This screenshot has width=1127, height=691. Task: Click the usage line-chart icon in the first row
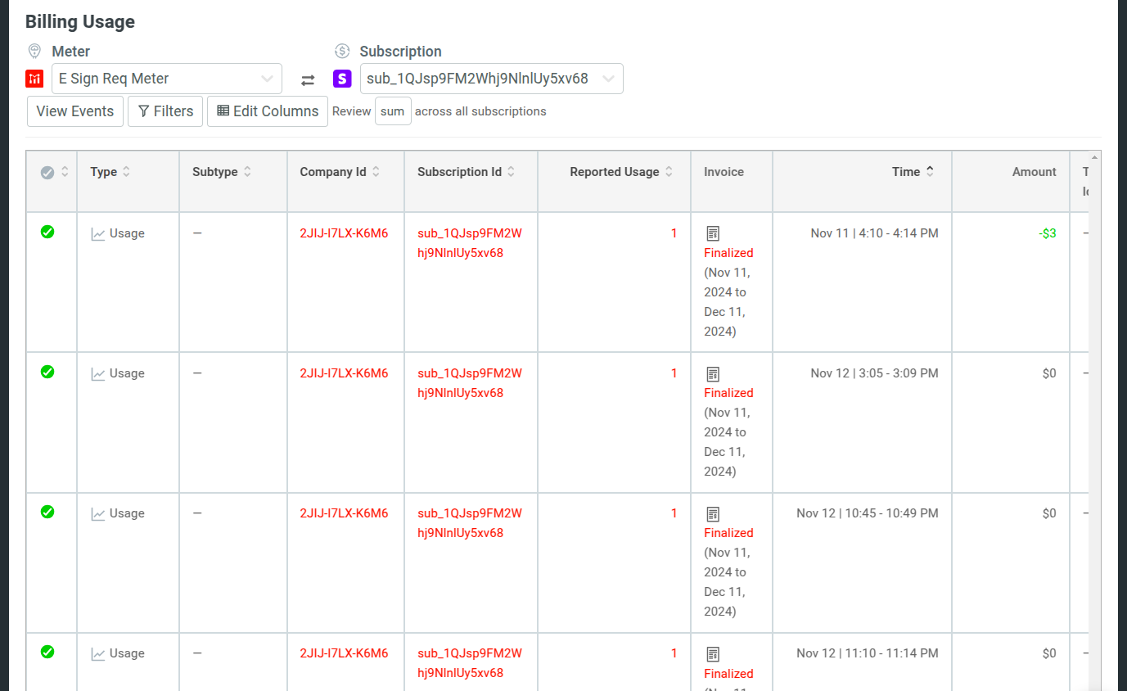tap(96, 233)
